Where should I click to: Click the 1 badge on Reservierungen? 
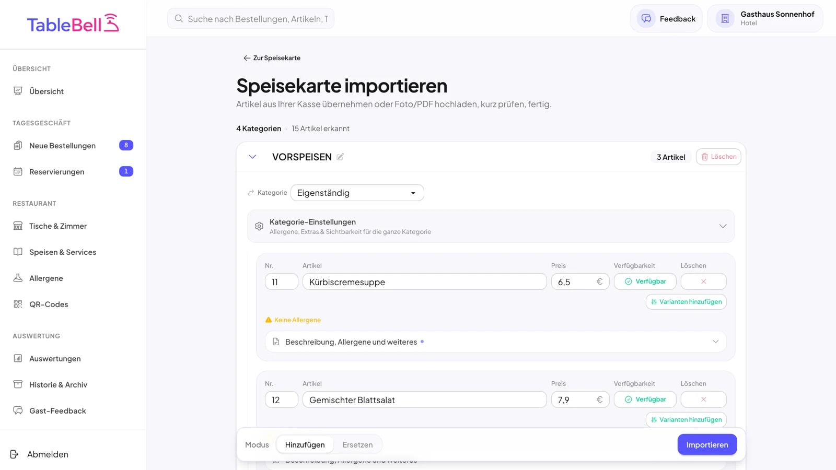126,171
